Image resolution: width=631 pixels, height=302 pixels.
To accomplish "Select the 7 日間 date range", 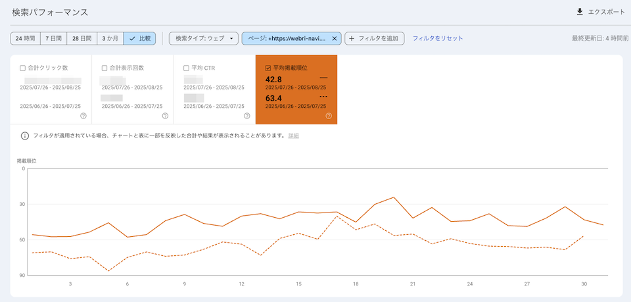I will click(x=53, y=39).
